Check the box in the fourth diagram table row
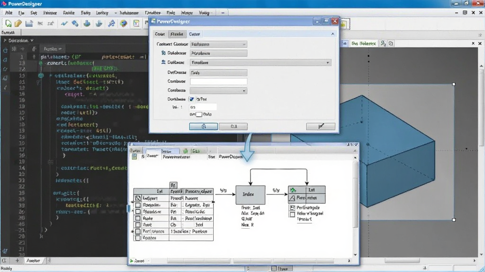 138,218
